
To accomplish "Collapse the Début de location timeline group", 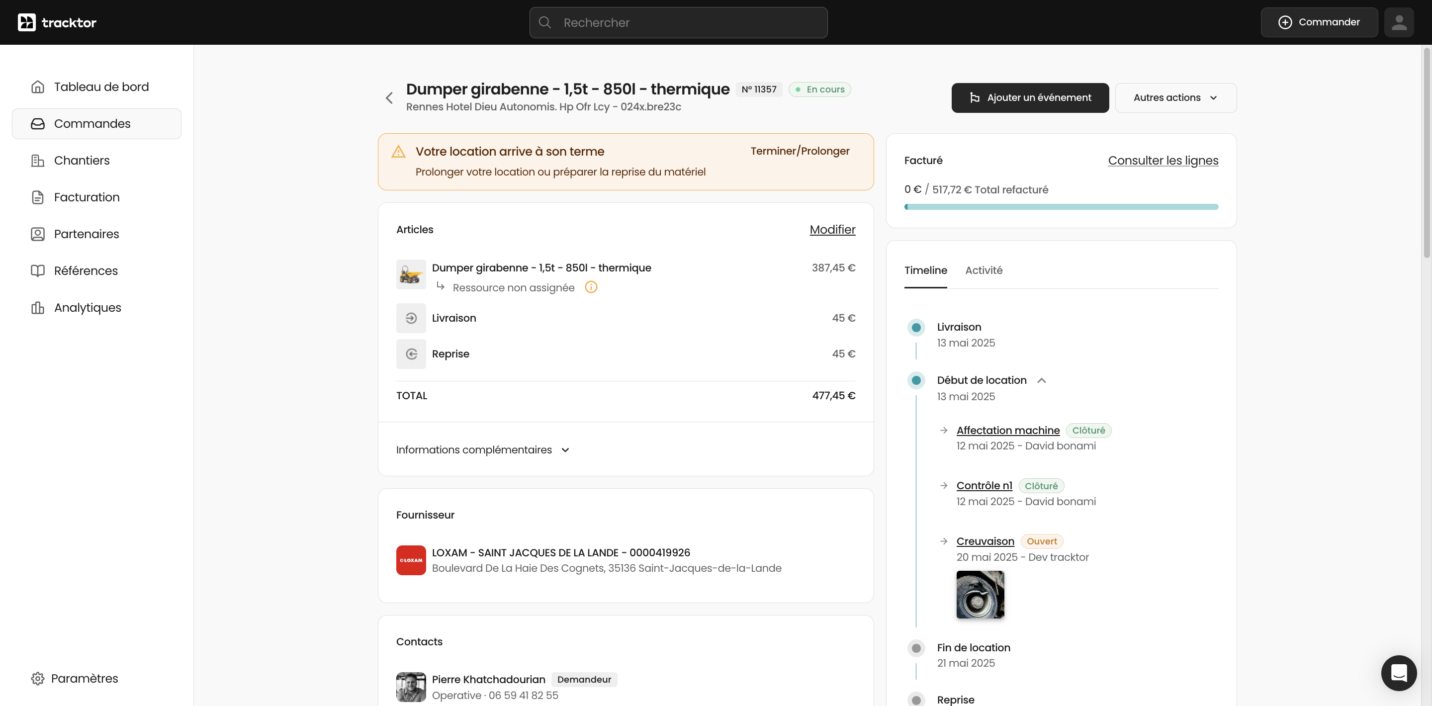I will point(1041,380).
